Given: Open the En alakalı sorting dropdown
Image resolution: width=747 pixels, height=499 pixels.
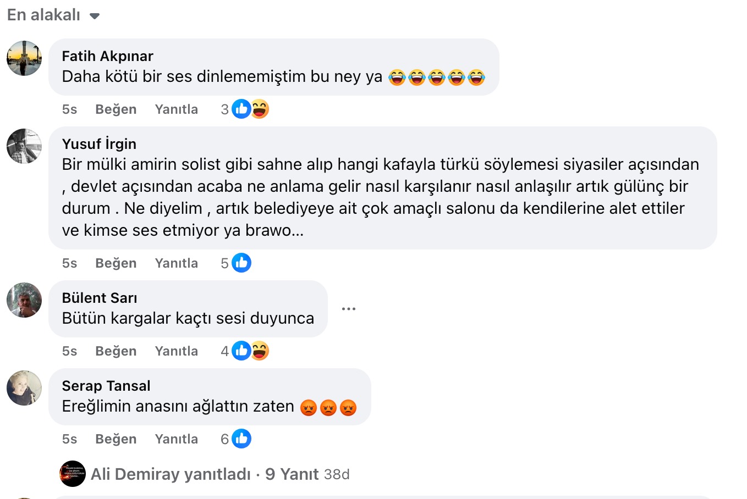Looking at the screenshot, I should click(x=52, y=15).
